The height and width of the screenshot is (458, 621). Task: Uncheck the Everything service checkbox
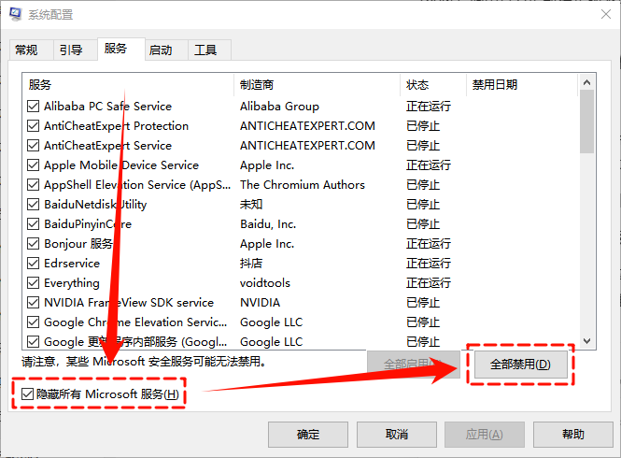(x=34, y=282)
